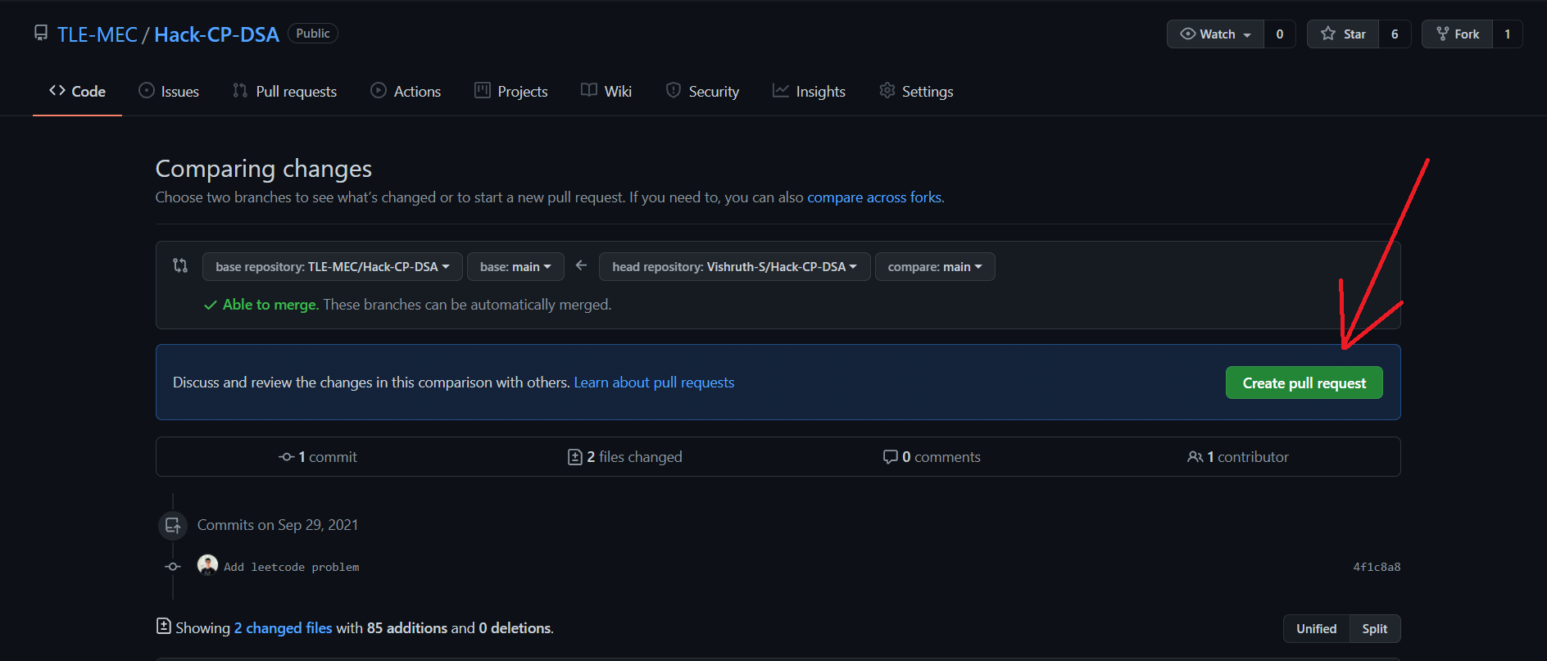Viewport: 1547px width, 661px height.
Task: Open the TLE-MEC organization link
Action: (x=98, y=34)
